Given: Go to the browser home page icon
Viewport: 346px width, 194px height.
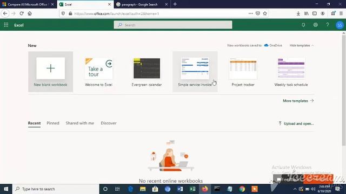Looking at the screenshot, I should coord(30,13).
